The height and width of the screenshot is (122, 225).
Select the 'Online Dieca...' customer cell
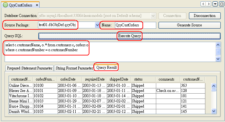(21, 85)
